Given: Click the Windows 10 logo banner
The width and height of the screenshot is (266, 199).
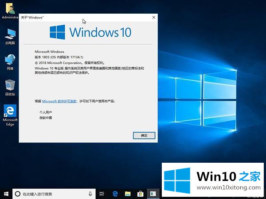Looking at the screenshot, I should 90,32.
